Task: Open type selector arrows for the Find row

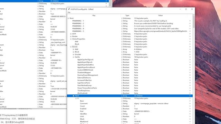Action: [x=122, y=111]
